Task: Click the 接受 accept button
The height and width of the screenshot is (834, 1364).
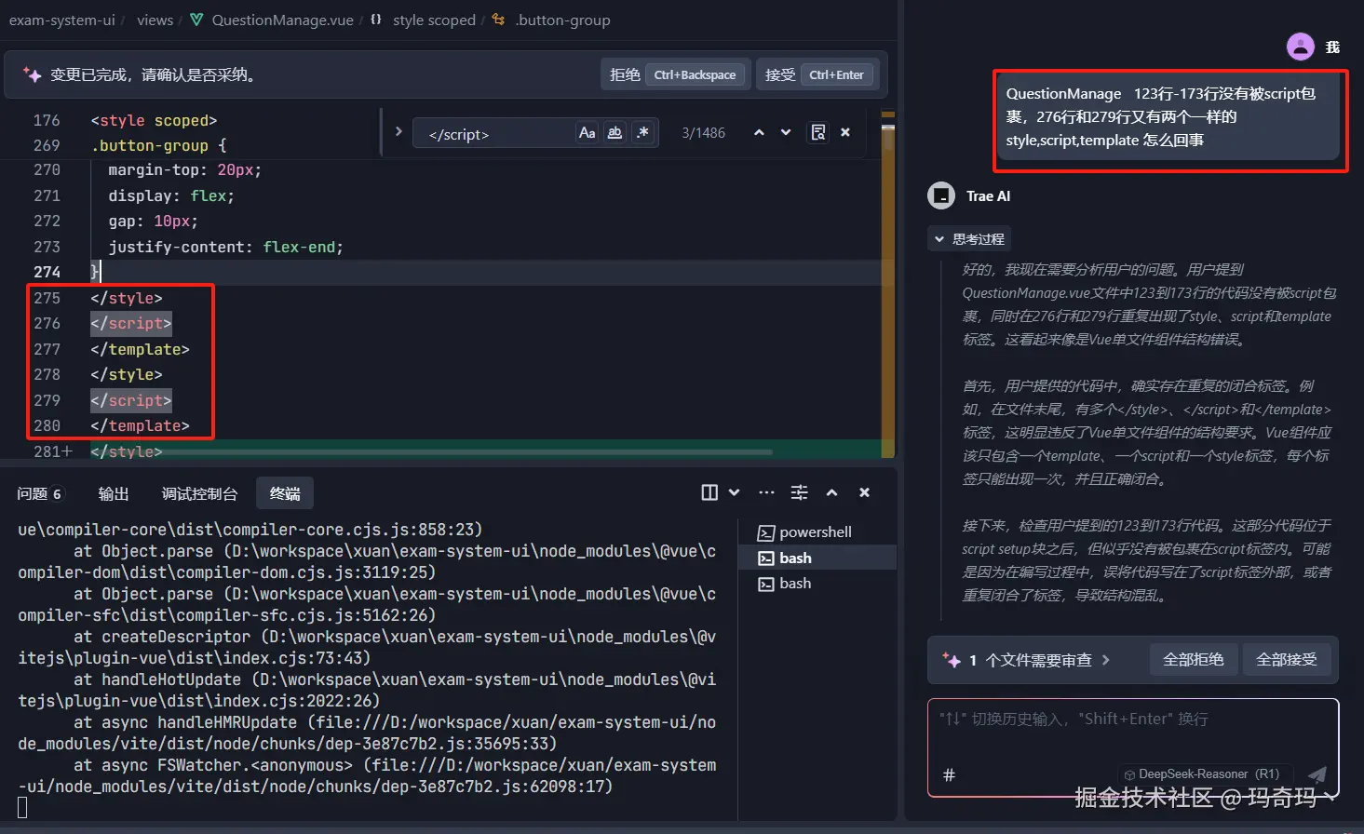Action: (817, 74)
